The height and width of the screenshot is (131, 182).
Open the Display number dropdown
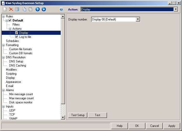coord(138,19)
